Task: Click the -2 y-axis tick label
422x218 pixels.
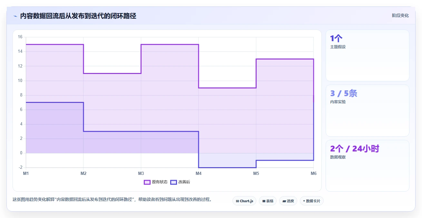Action: [x=21, y=168]
